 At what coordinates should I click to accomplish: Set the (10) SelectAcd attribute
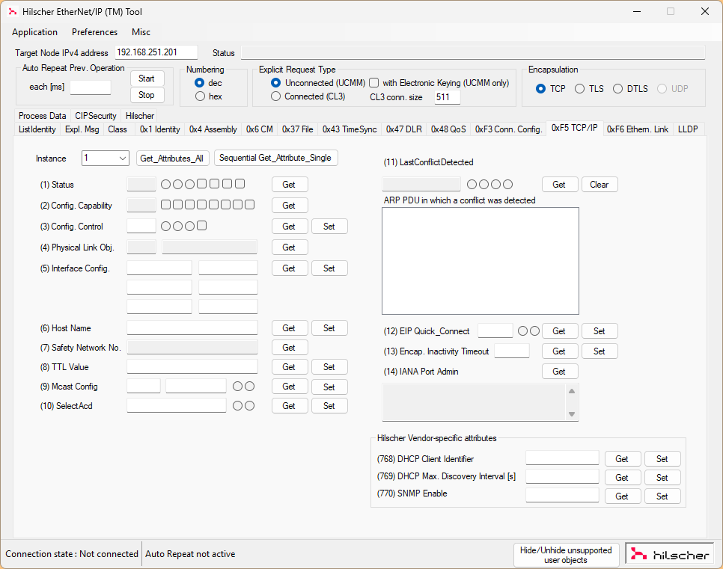point(329,406)
